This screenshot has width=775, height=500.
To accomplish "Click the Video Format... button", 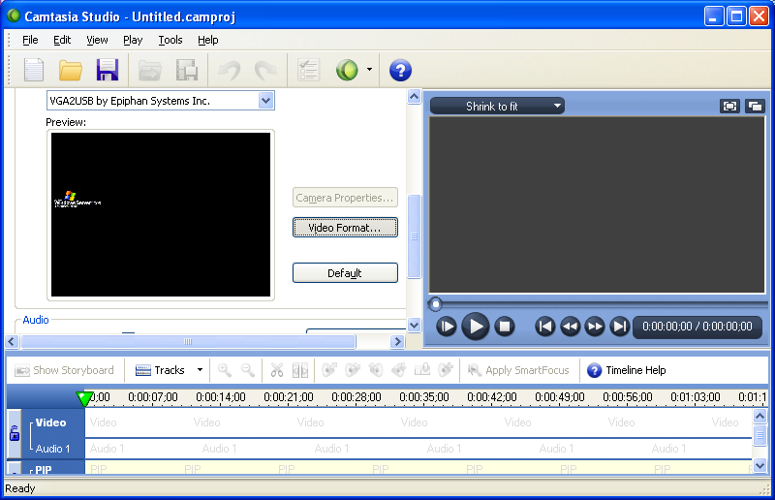I will tap(345, 228).
